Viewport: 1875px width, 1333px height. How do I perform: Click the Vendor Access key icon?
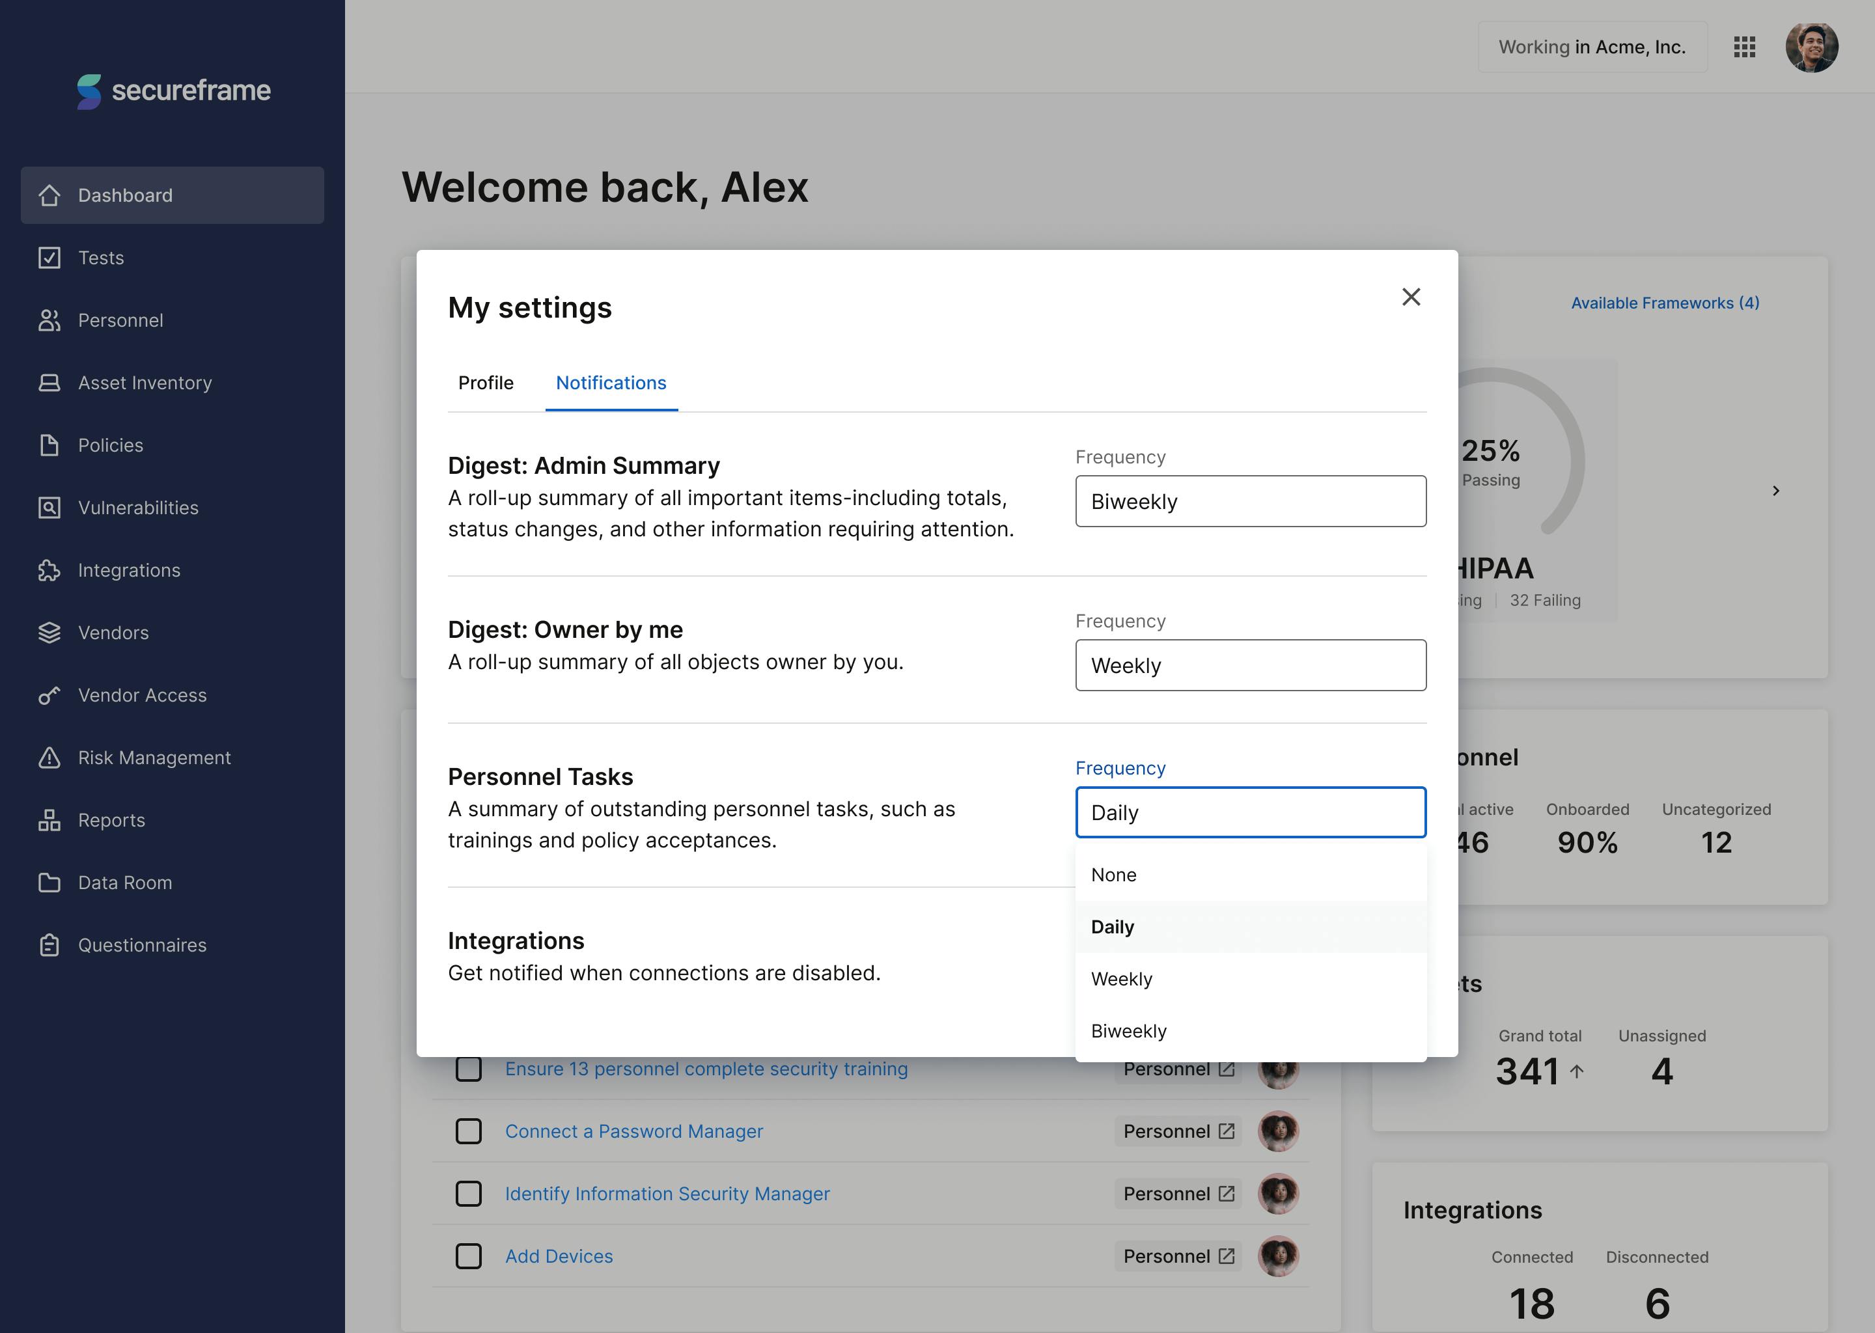point(49,695)
